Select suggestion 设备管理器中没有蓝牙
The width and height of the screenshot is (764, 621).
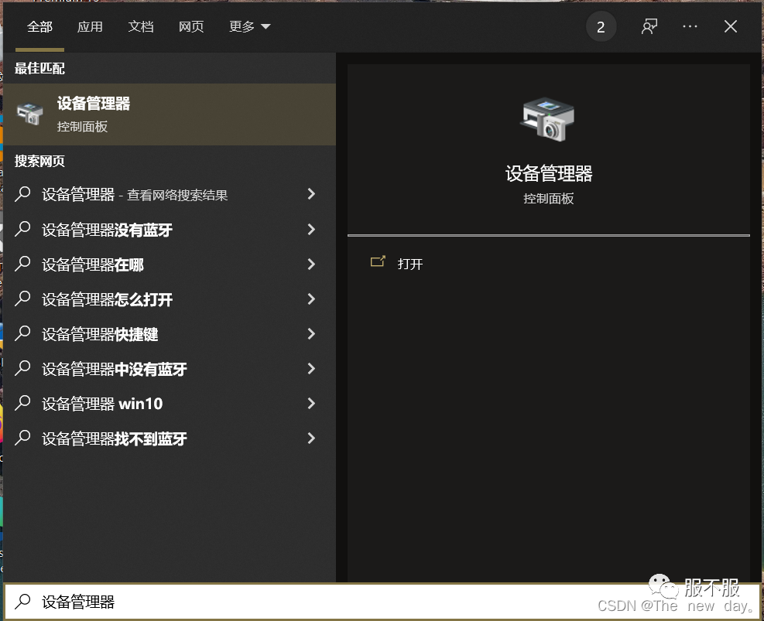pos(170,369)
